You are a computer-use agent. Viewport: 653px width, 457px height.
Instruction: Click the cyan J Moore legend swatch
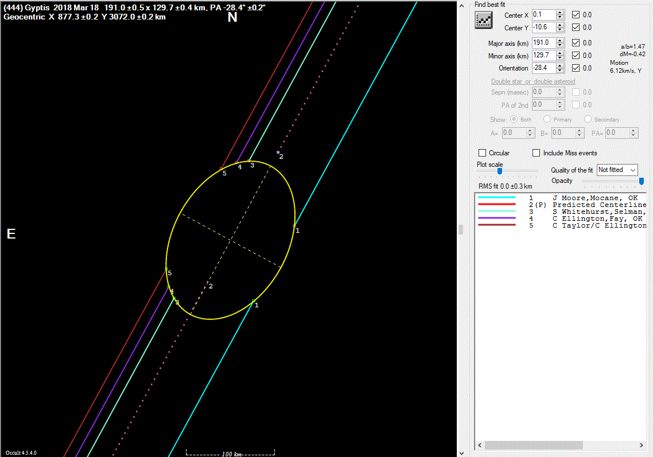(x=496, y=198)
